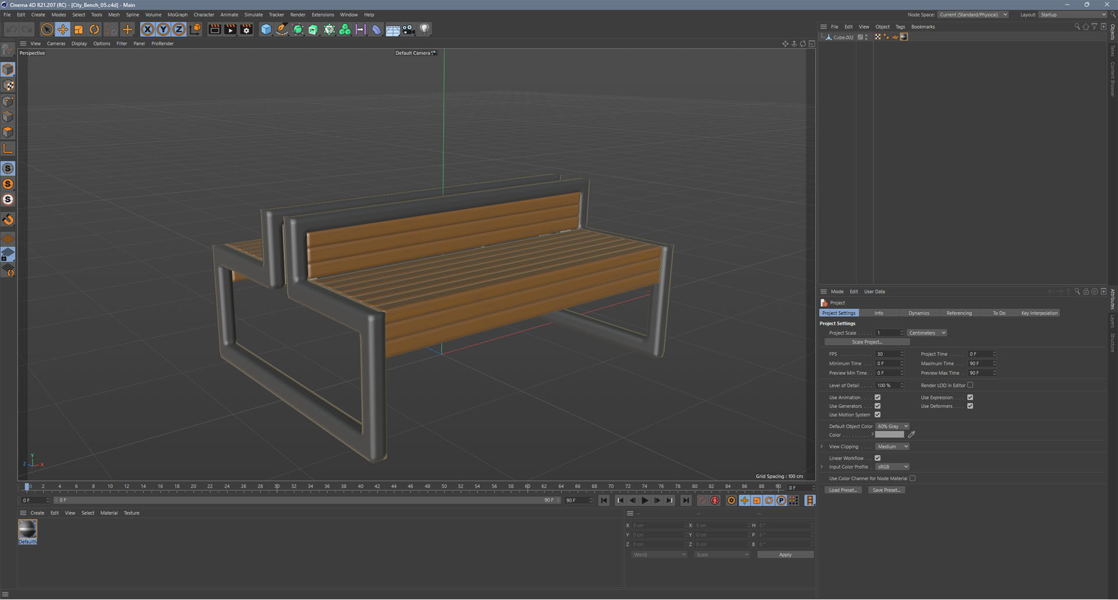1118x600 pixels.
Task: Toggle X axis lock
Action: 148,29
